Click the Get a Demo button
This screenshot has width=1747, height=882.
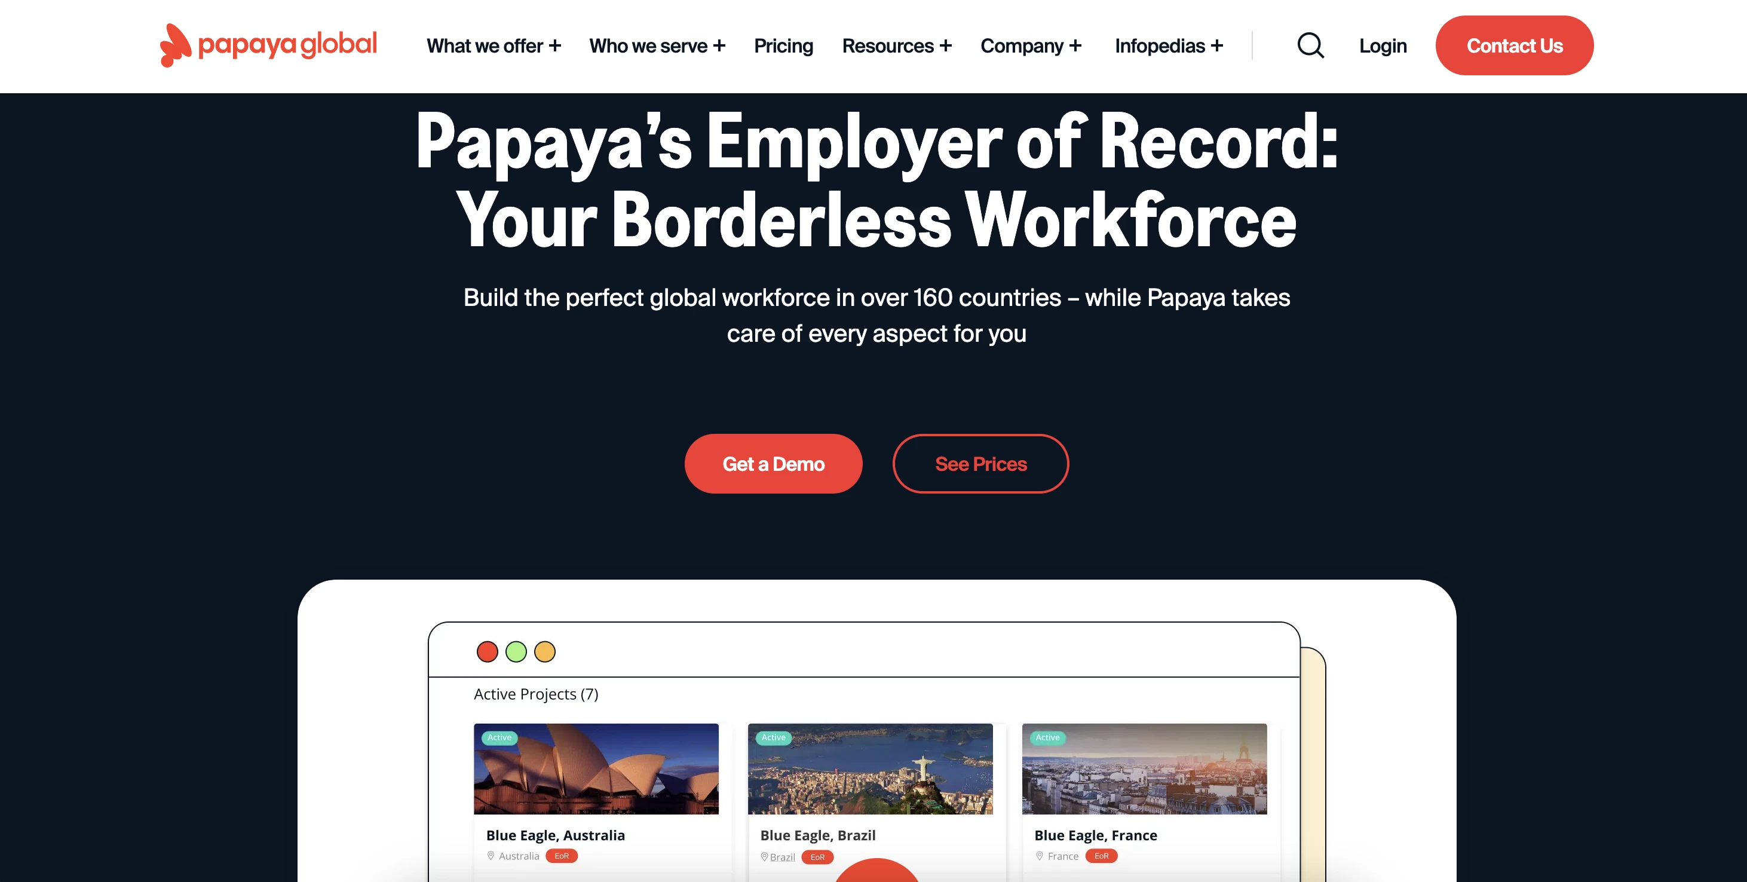point(774,464)
